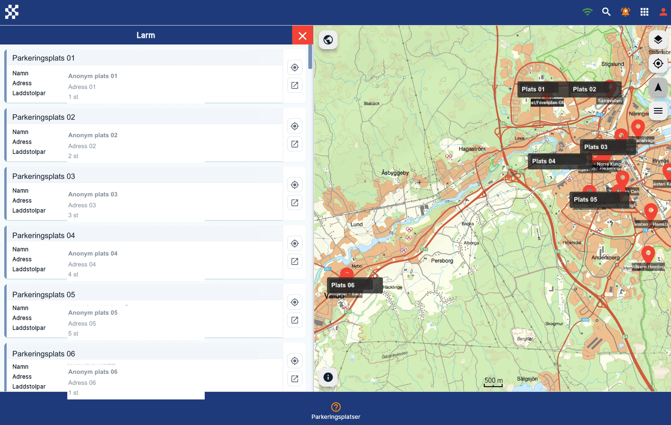Open the alarm bell notifications
Viewport: 671px width, 425px height.
coord(626,12)
